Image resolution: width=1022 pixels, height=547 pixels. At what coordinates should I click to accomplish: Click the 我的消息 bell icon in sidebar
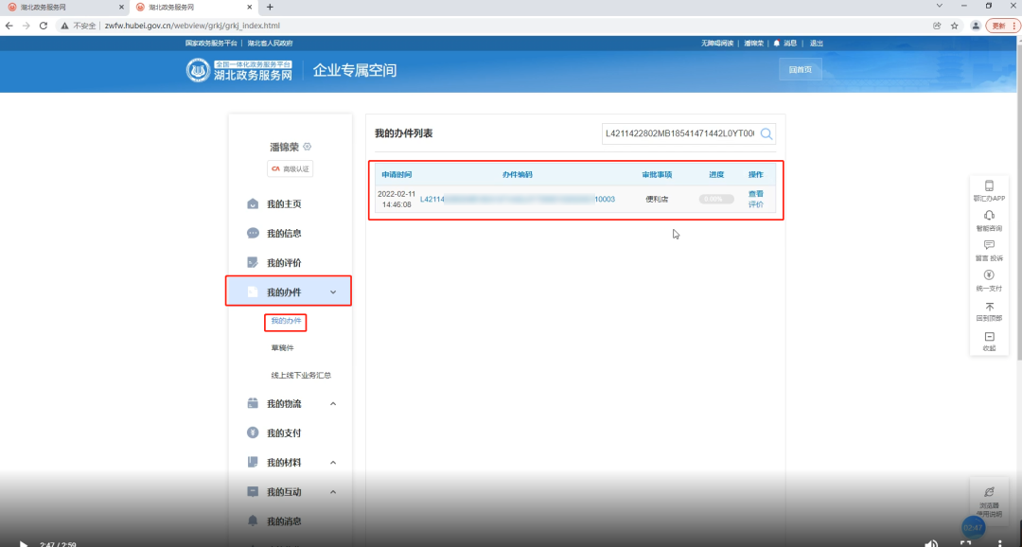click(253, 521)
